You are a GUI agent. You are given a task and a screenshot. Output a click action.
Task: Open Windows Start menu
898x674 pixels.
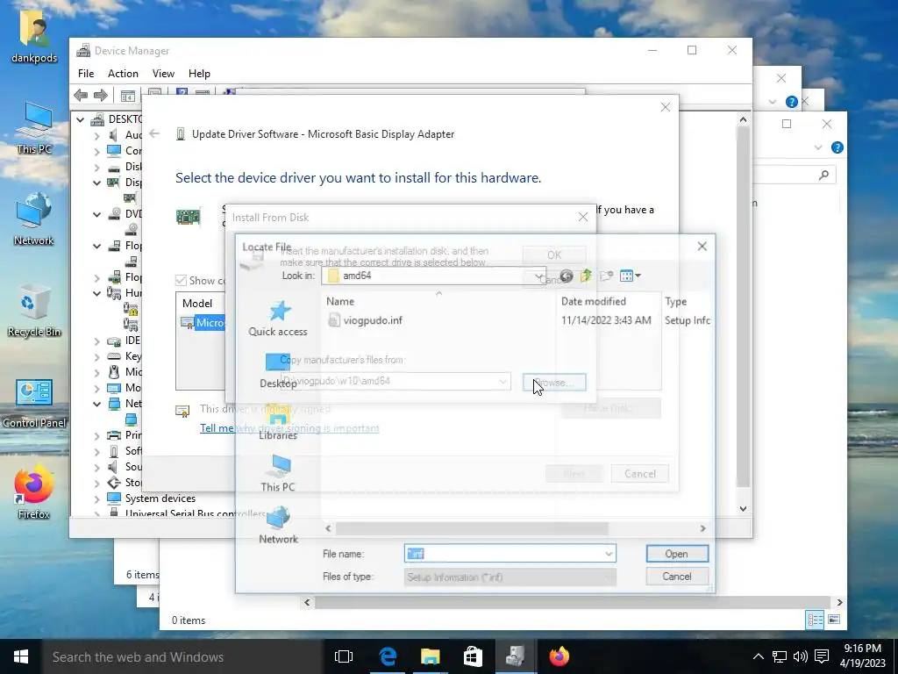click(21, 656)
